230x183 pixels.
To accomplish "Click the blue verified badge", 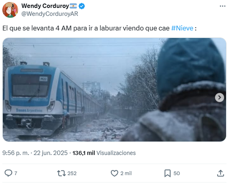I will point(82,6).
